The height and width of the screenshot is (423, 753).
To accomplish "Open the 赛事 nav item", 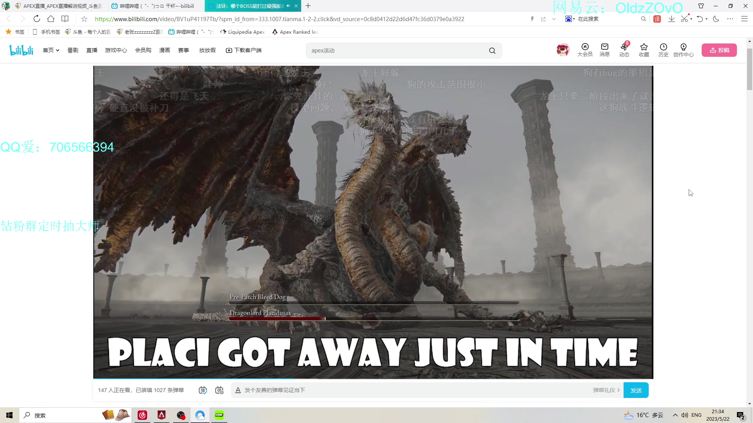I will click(184, 50).
